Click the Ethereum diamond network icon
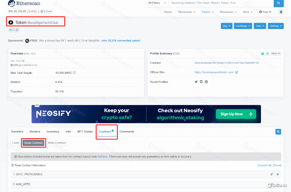This screenshot has height=192, width=291. [281, 12]
